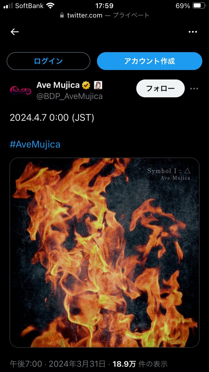
Task: Click the Ave Mujica display name
Action: pyautogui.click(x=58, y=85)
